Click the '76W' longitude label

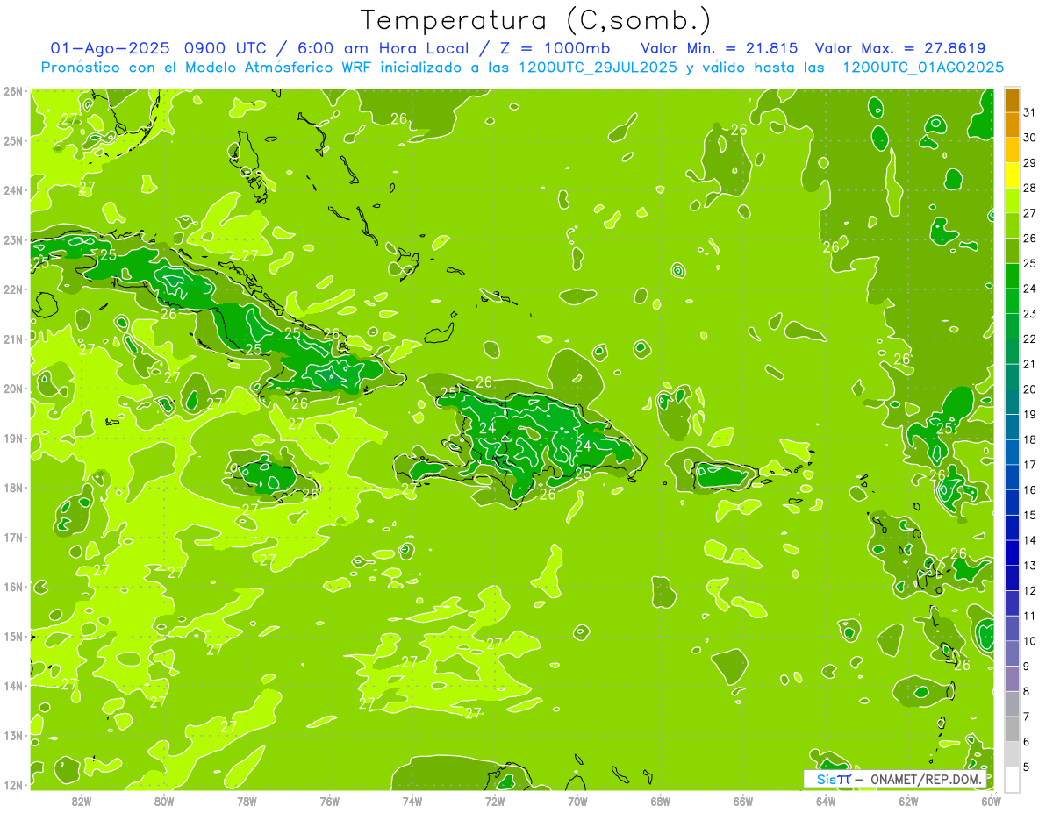click(x=329, y=801)
